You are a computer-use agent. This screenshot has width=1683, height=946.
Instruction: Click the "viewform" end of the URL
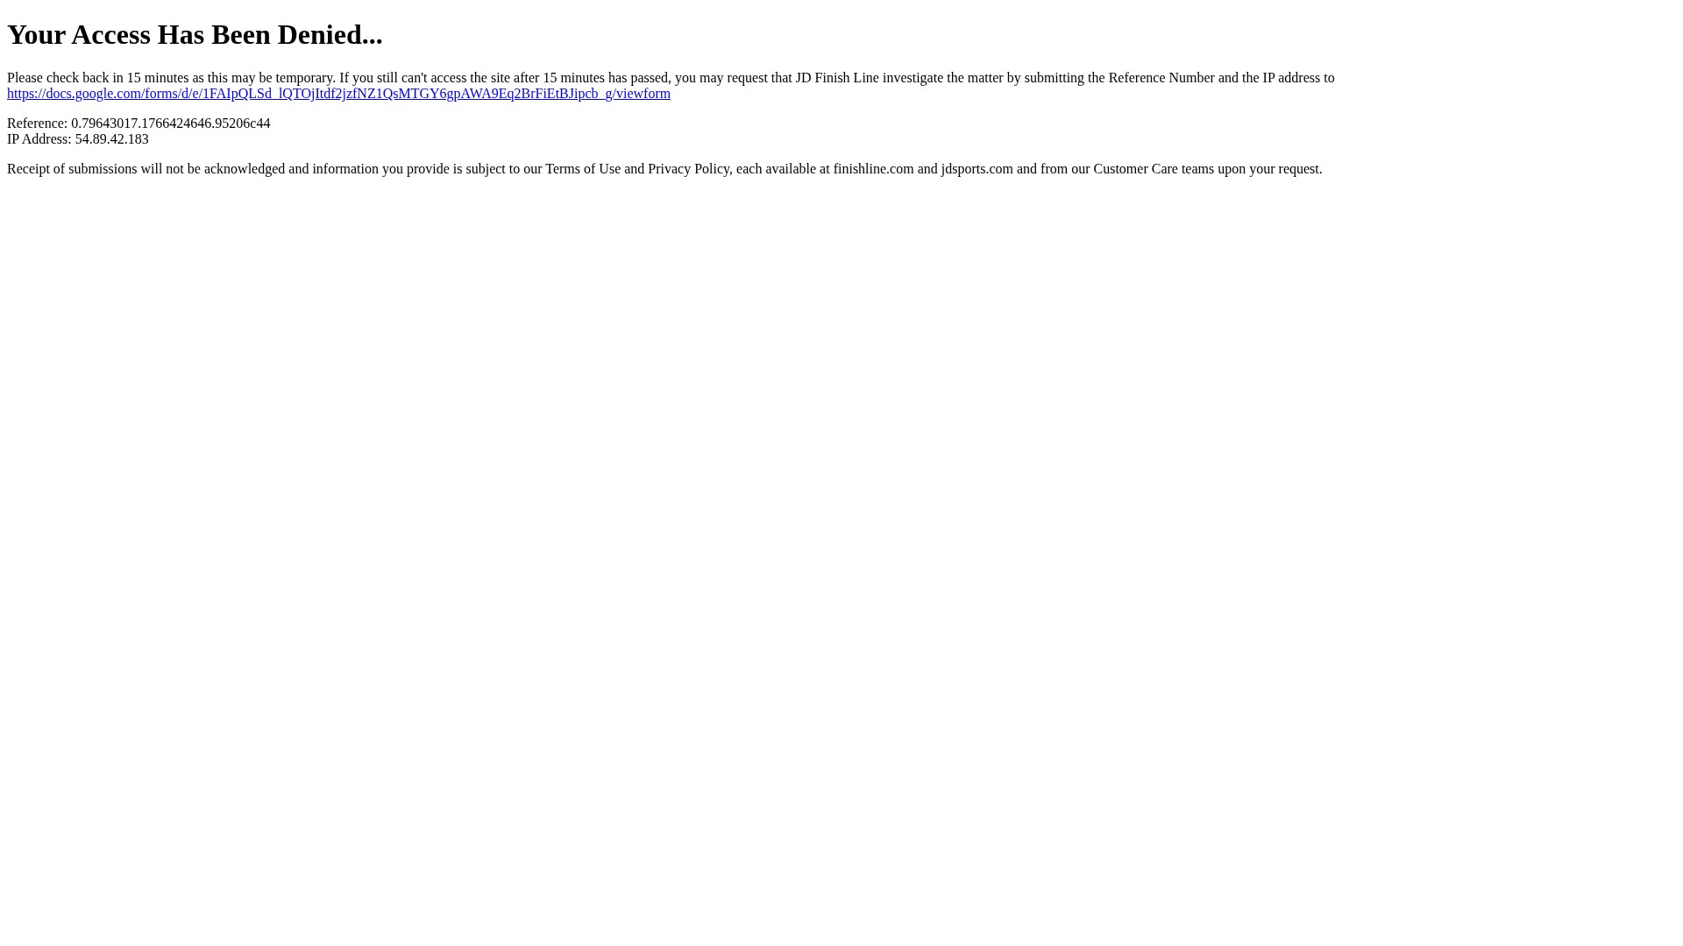point(643,94)
